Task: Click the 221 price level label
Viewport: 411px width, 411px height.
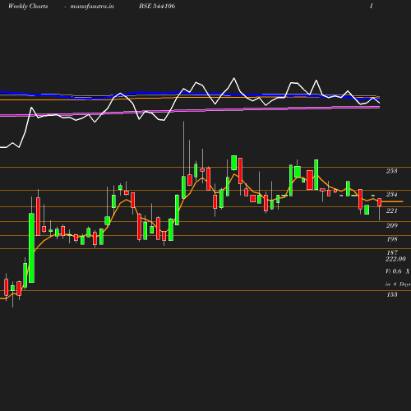Action: (391, 210)
